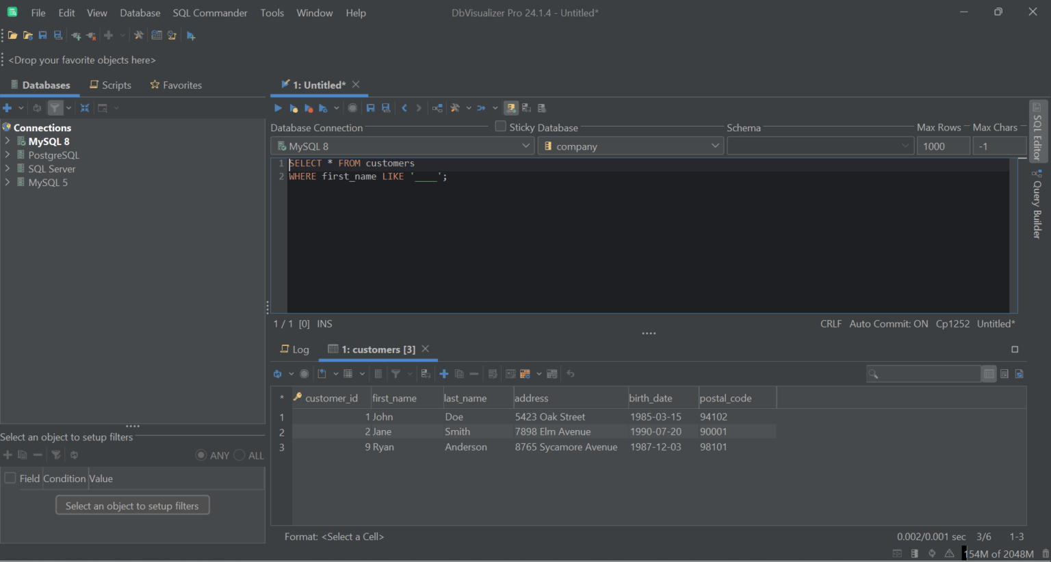Insert a new row into results
1051x562 pixels.
pyautogui.click(x=443, y=373)
